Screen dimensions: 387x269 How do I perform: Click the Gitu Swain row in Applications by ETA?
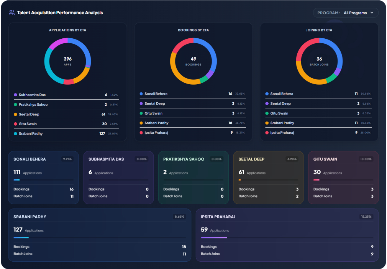click(x=66, y=124)
